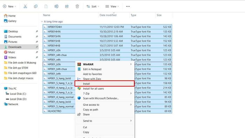The image size is (245, 138).
Task: Open the Sort dropdown
Action: coord(93,6)
